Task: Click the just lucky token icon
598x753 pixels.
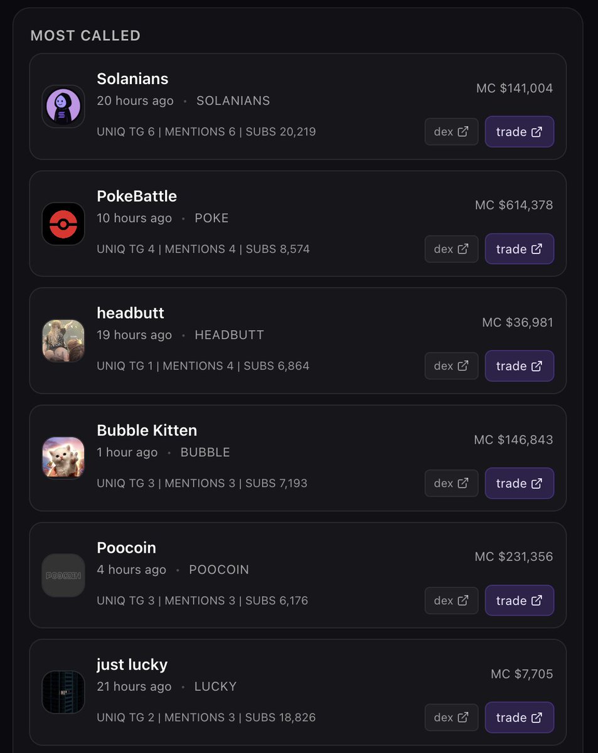Action: 63,692
